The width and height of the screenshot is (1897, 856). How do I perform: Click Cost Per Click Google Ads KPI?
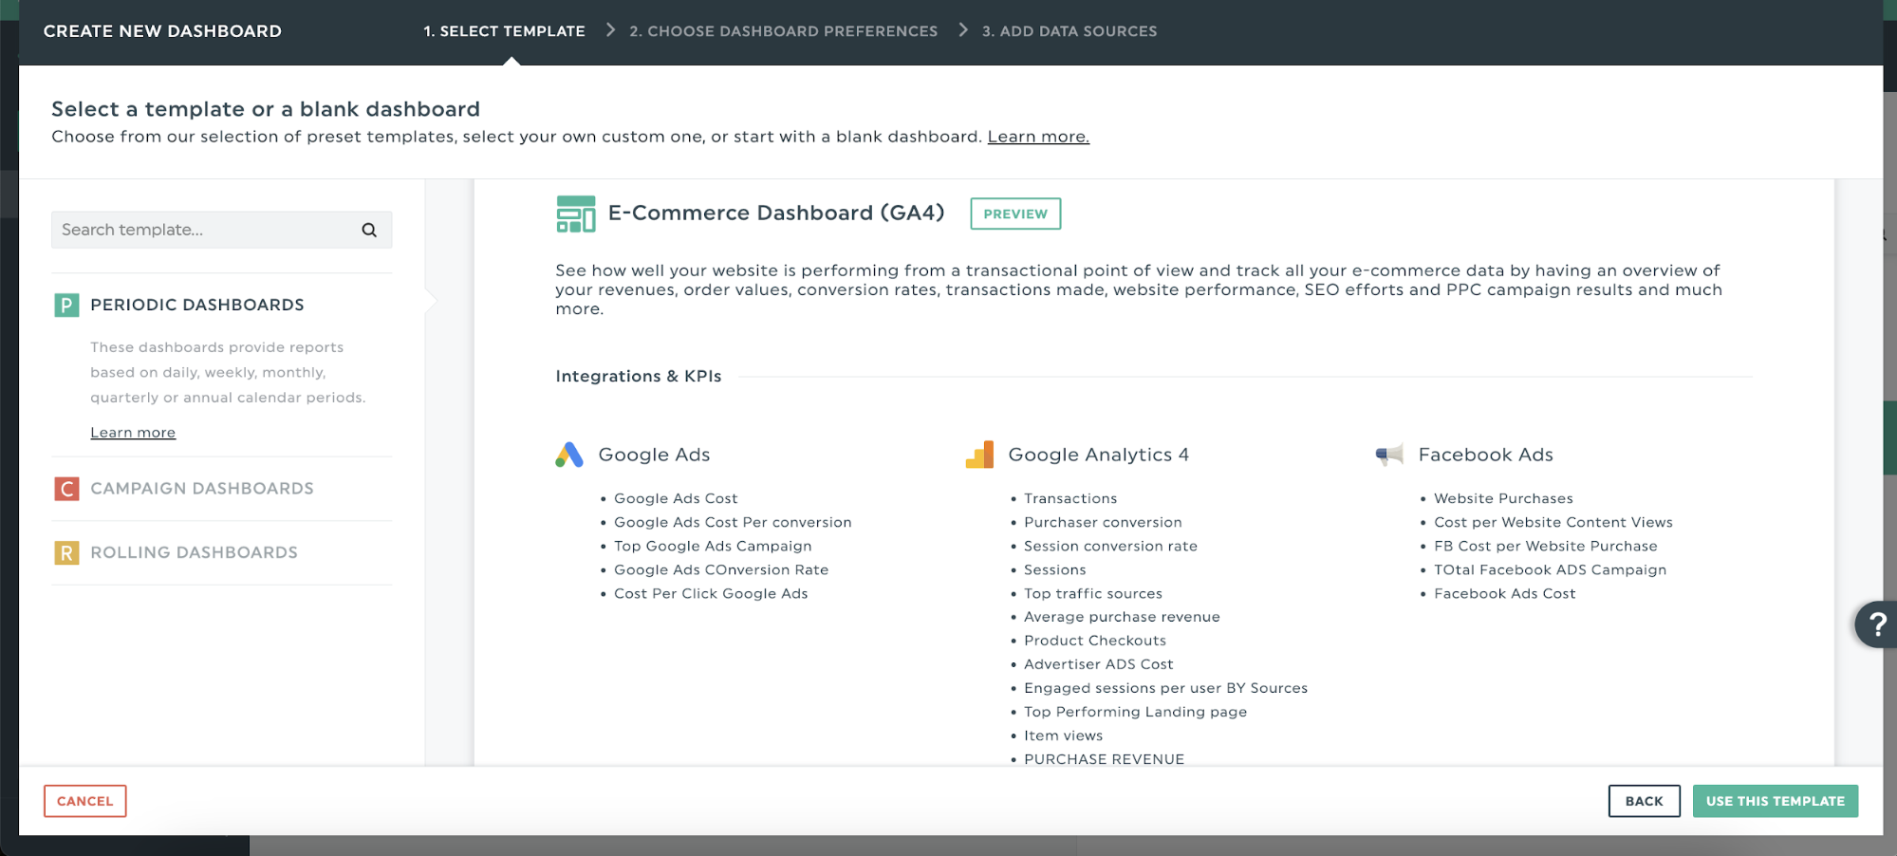click(711, 593)
